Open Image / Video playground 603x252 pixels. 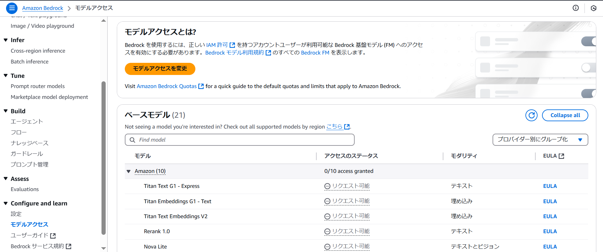pos(42,26)
